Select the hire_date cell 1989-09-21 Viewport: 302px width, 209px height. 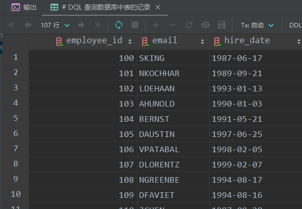pos(256,73)
